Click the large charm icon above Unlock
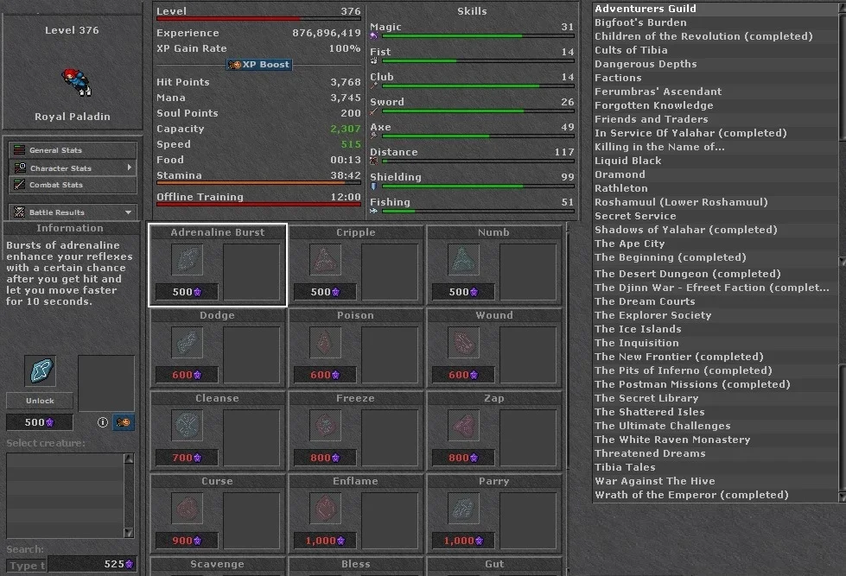 pos(40,370)
